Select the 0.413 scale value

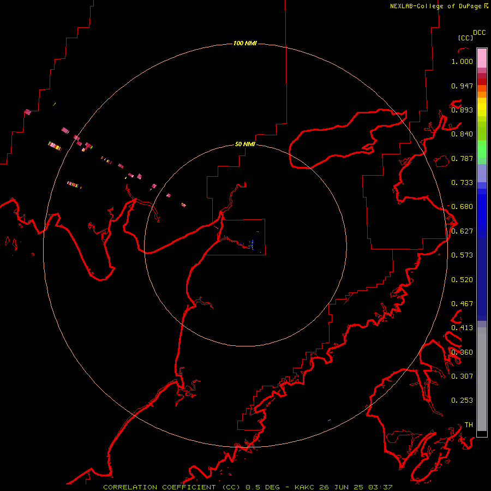pyautogui.click(x=462, y=328)
